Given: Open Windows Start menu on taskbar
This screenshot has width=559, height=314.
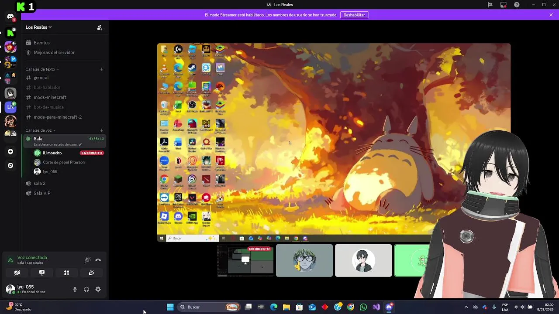Looking at the screenshot, I should 170,307.
